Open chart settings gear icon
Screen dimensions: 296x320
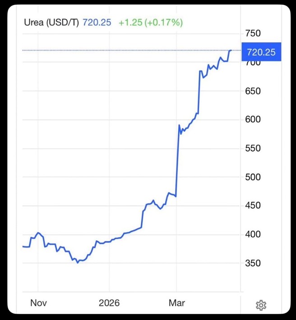tap(261, 305)
